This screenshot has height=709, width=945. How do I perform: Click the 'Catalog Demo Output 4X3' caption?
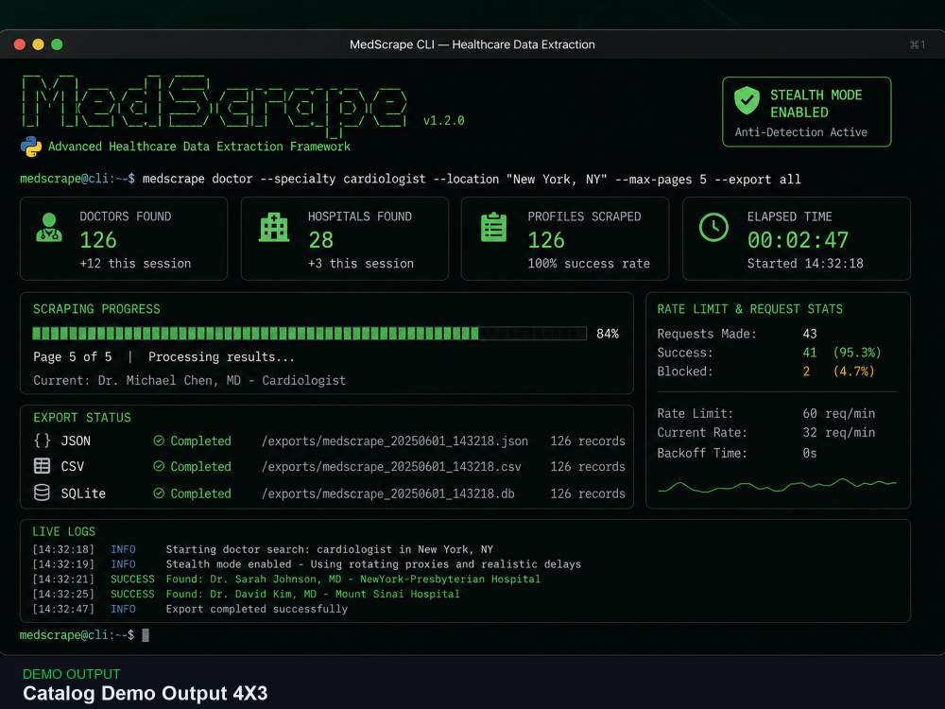[x=146, y=693]
